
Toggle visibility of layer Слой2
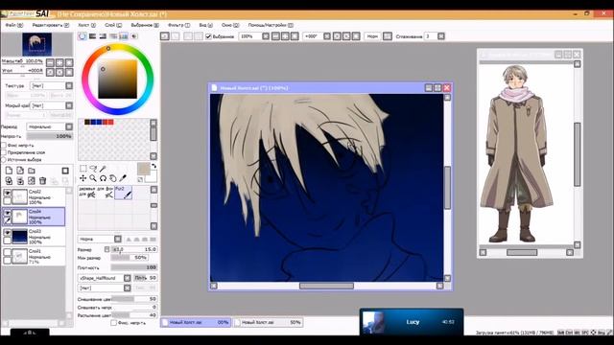click(x=7, y=193)
